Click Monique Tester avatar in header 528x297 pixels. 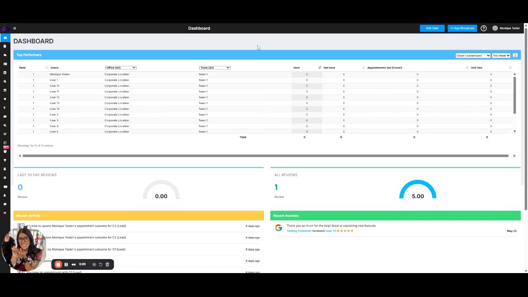click(x=495, y=28)
